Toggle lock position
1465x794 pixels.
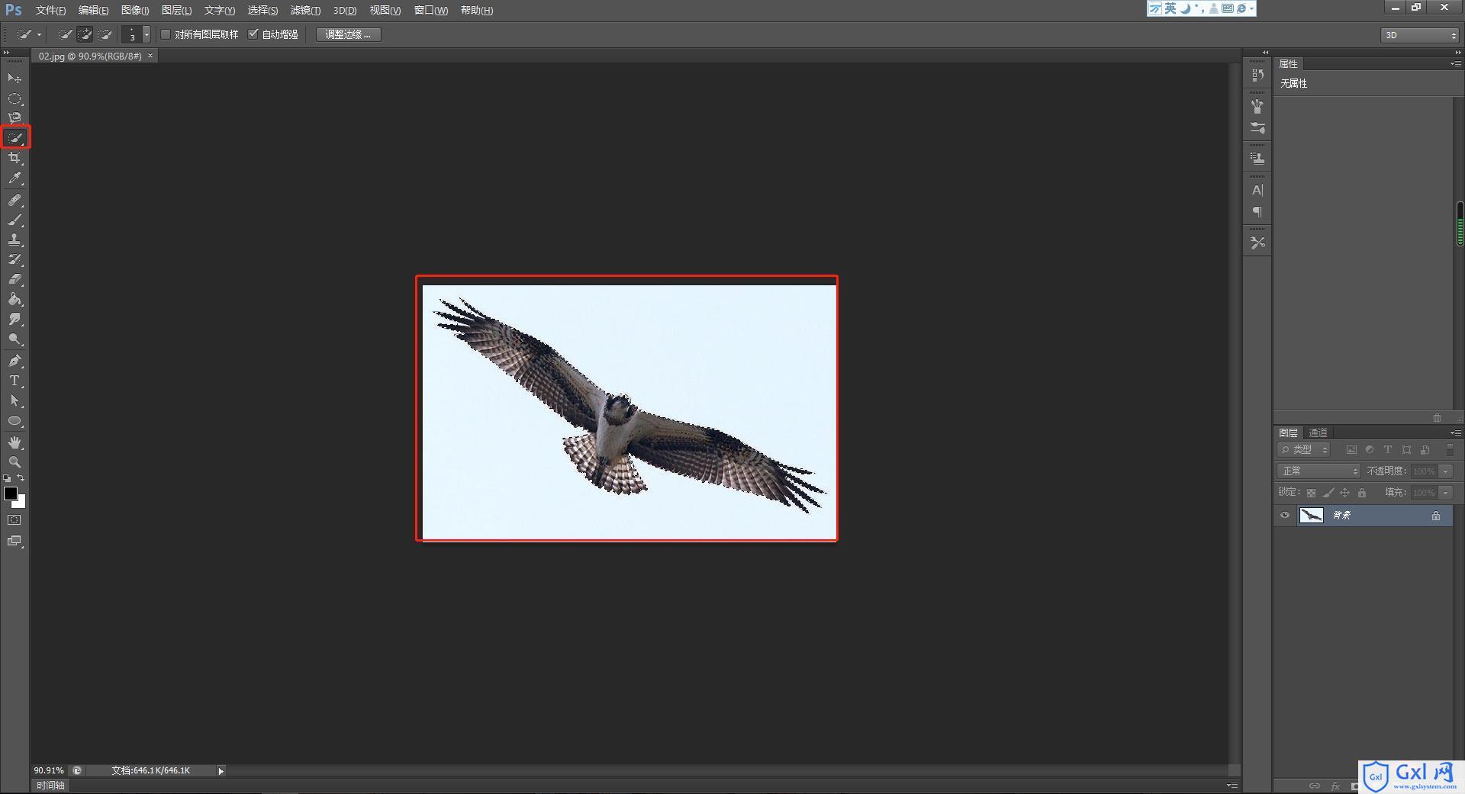[1345, 493]
